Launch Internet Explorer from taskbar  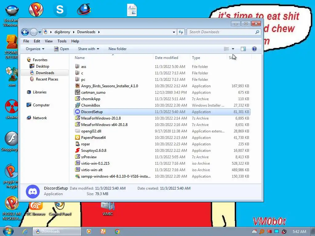pos(25,231)
